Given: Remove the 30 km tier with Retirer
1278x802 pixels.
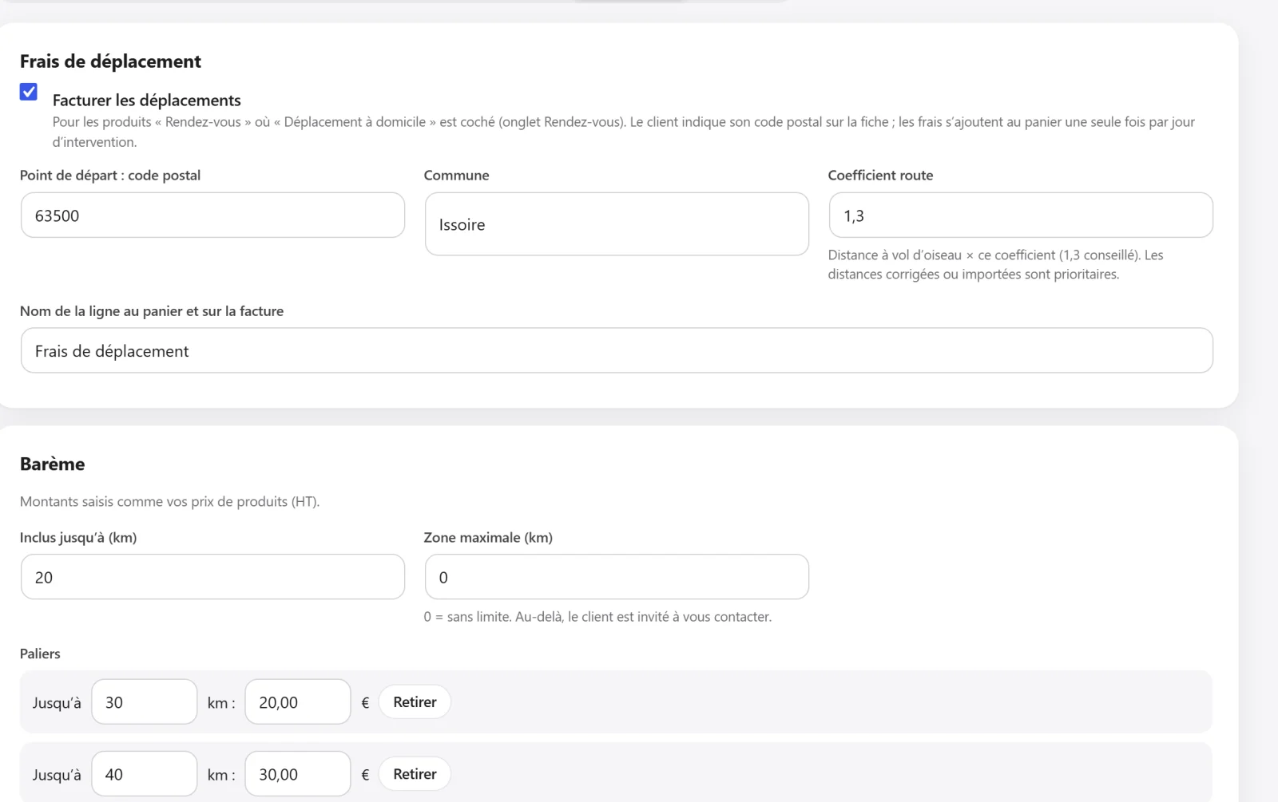Looking at the screenshot, I should 415,702.
